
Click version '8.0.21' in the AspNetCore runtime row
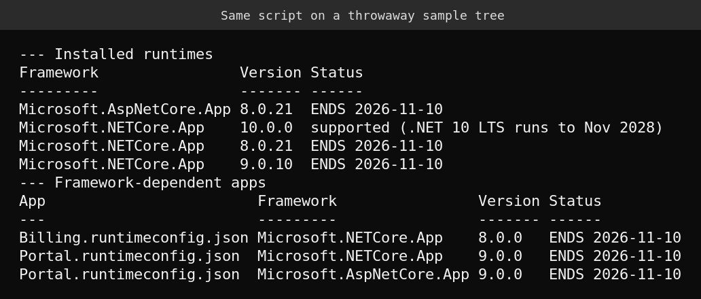tap(266, 109)
